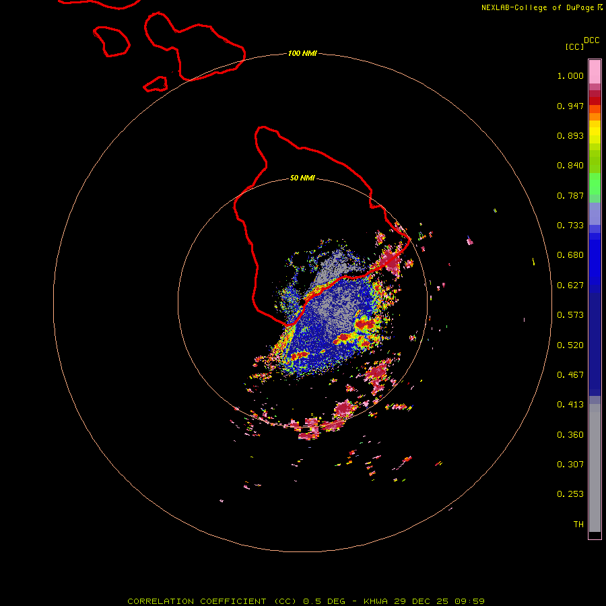Image resolution: width=606 pixels, height=606 pixels.
Task: Click the NEXLAB-College of DuPage title text
Action: [539, 7]
